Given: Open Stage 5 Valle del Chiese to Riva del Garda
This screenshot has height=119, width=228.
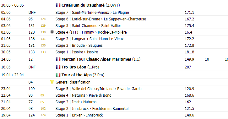Looking at the screenshot, I should pos(98,89).
